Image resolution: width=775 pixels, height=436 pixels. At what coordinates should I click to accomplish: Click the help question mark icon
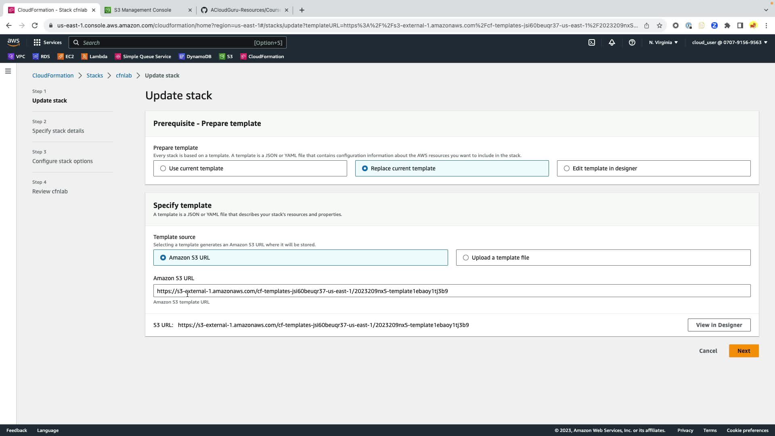point(632,42)
